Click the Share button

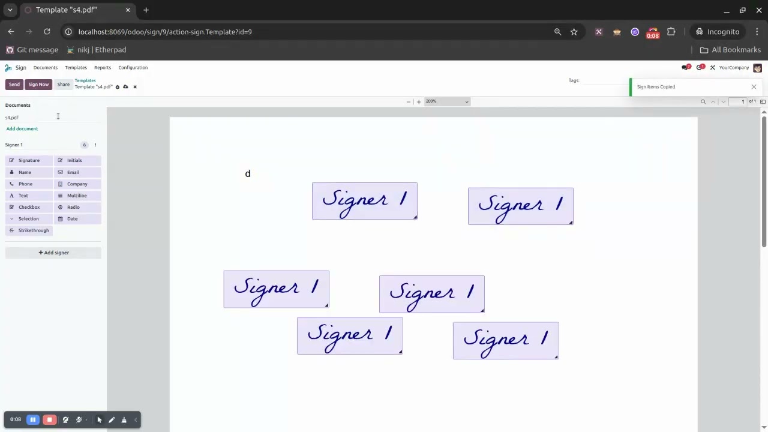pos(64,85)
